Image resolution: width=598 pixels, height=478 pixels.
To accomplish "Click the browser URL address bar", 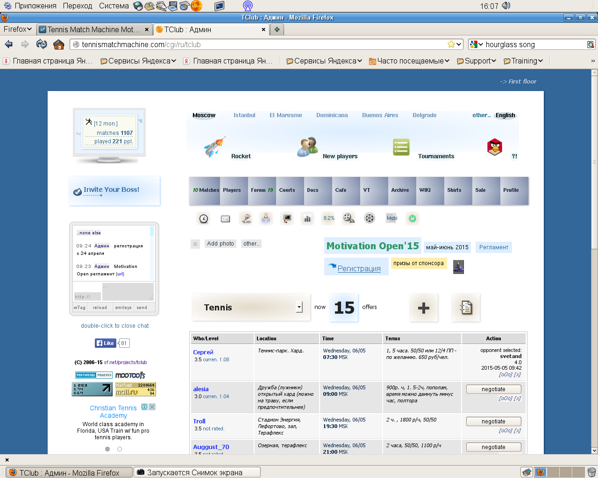I will pyautogui.click(x=262, y=45).
